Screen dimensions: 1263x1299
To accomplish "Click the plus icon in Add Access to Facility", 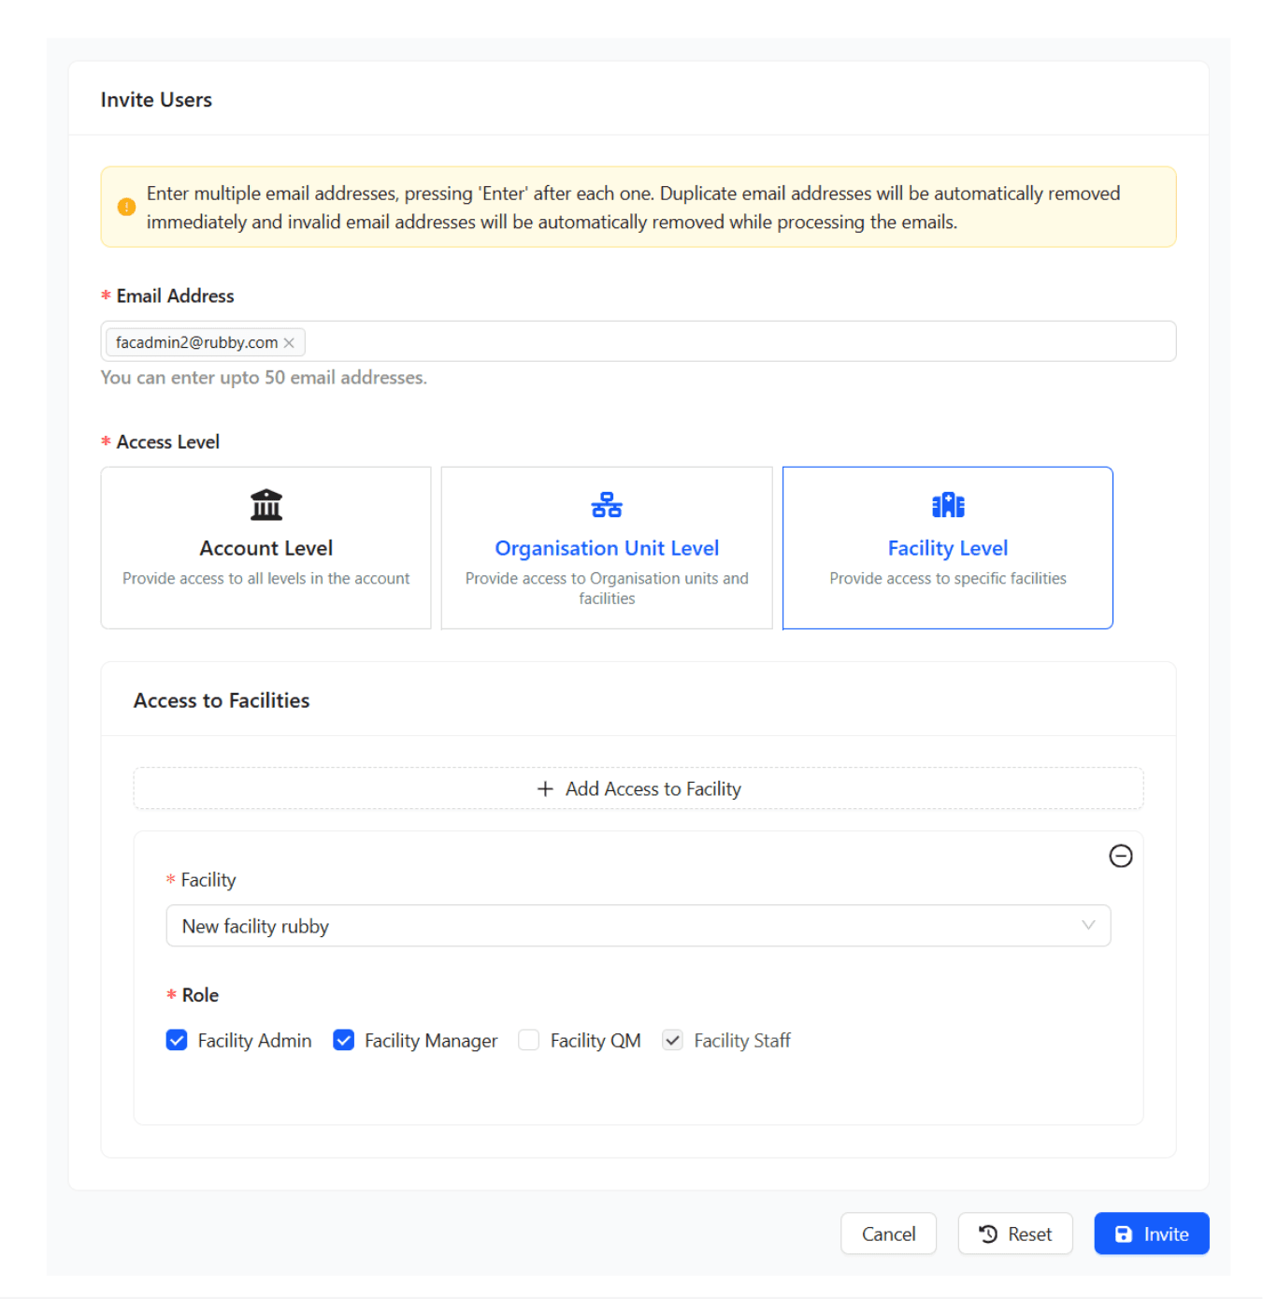I will point(545,789).
